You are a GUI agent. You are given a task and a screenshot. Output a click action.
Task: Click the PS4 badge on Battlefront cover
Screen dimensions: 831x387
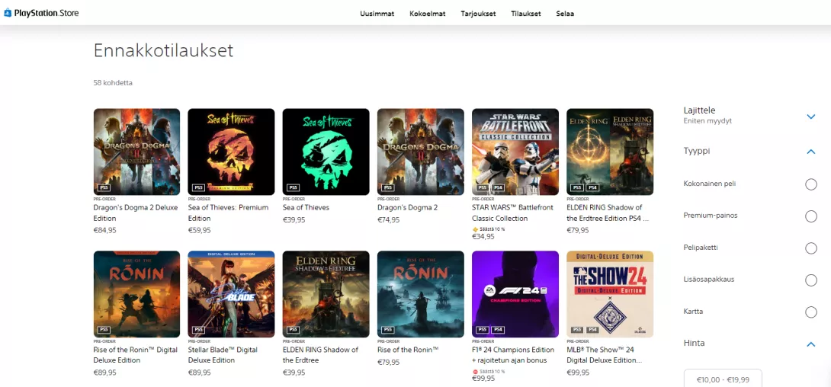tap(498, 188)
